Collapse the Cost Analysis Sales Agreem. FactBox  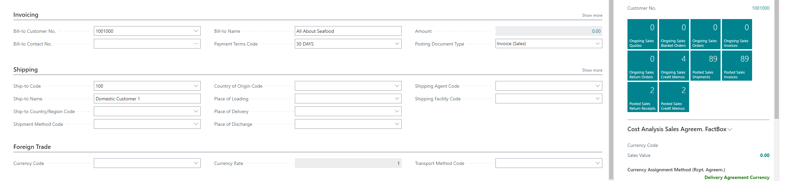(x=730, y=129)
